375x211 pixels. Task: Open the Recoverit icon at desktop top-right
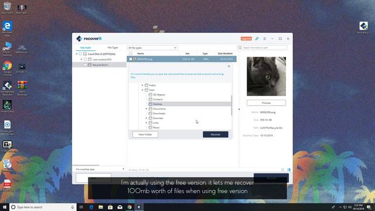click(x=363, y=28)
